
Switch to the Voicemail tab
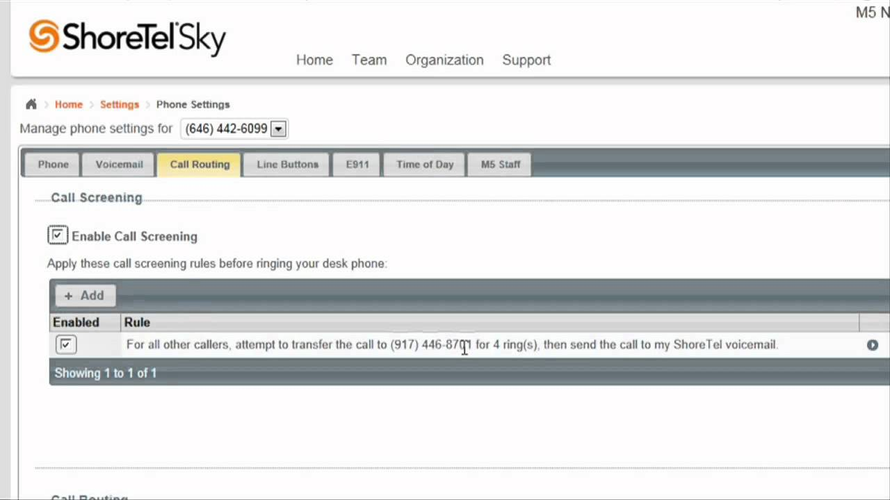(119, 165)
